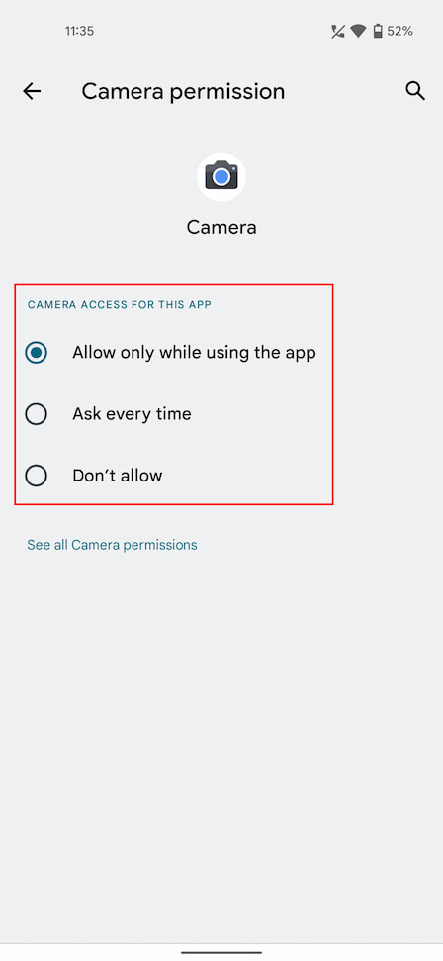Tap the Allow only while using the app label
This screenshot has height=961, width=443.
click(194, 353)
